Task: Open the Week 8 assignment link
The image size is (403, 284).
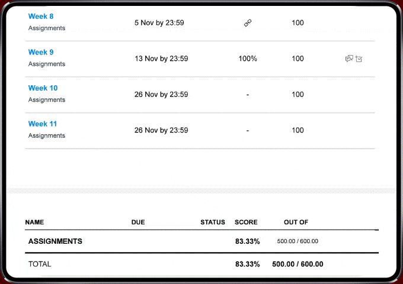Action: pos(41,17)
